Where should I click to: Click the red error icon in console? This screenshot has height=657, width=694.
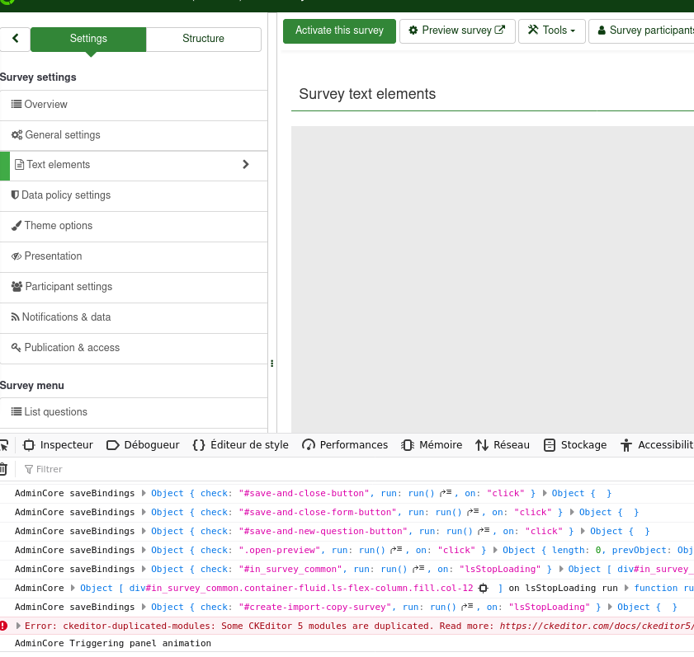[x=4, y=626]
